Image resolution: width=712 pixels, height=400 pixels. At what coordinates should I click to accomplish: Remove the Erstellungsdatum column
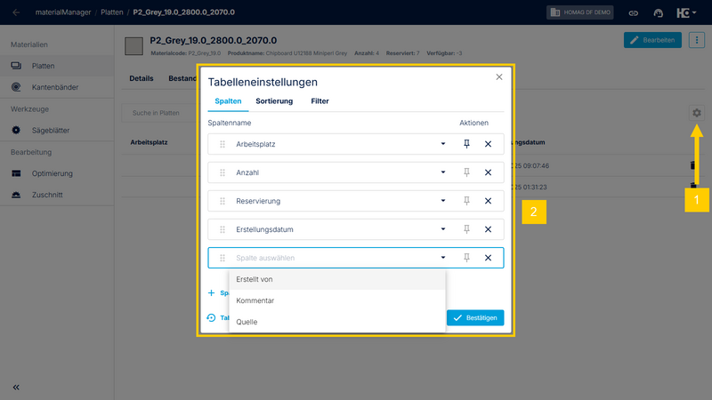[488, 229]
